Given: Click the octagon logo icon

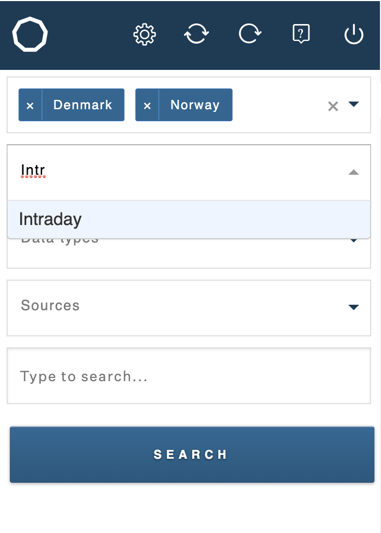Looking at the screenshot, I should tap(30, 34).
